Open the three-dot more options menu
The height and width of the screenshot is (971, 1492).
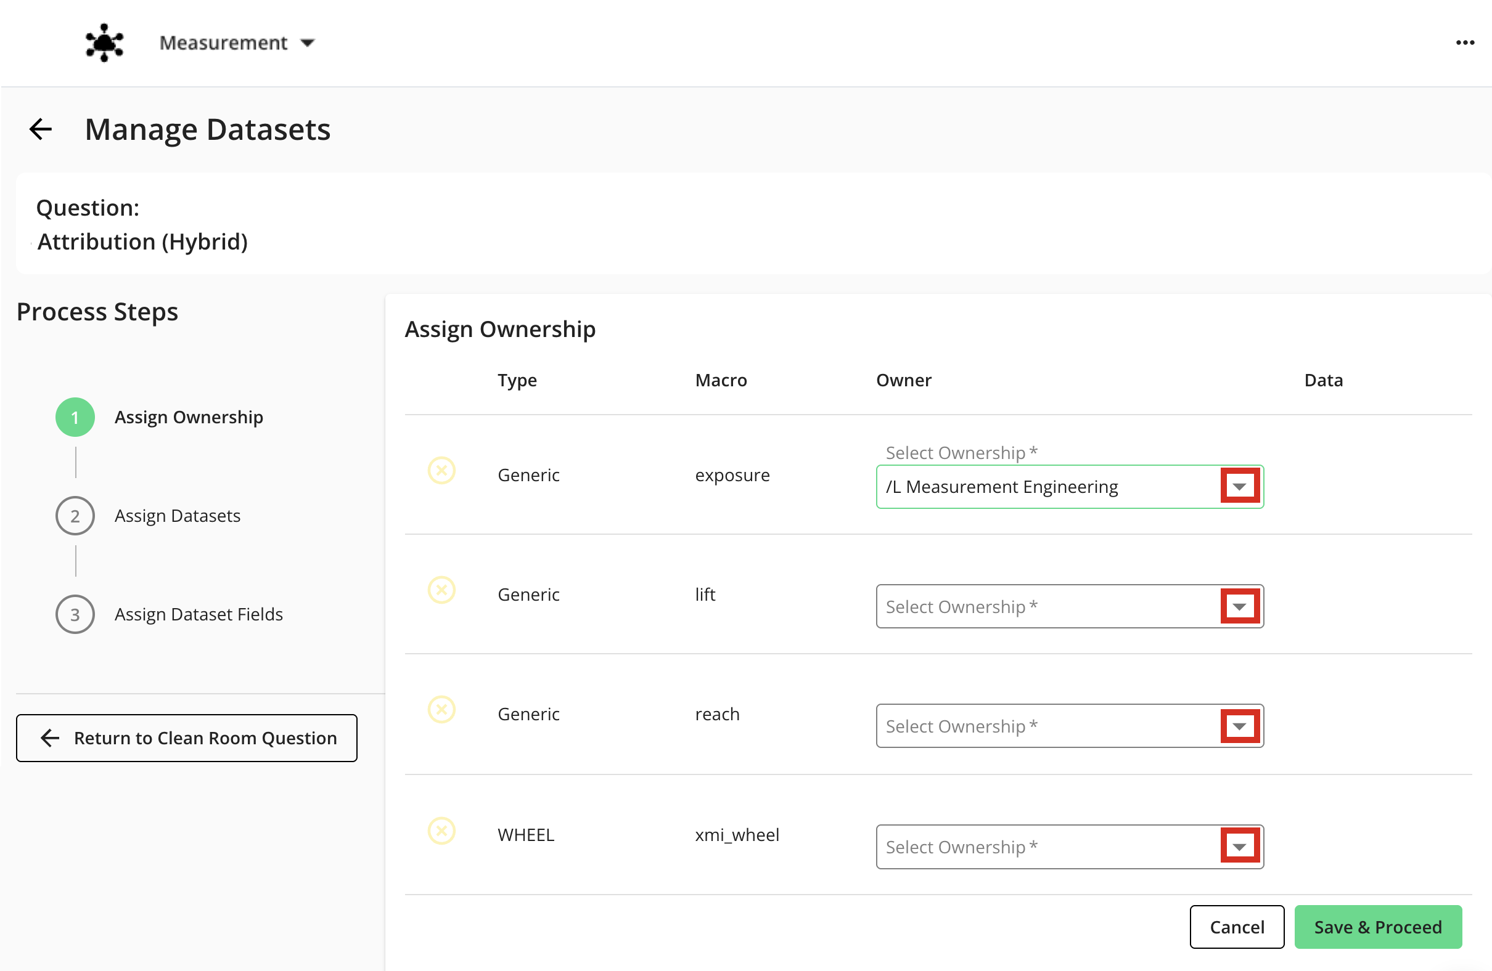click(x=1464, y=43)
